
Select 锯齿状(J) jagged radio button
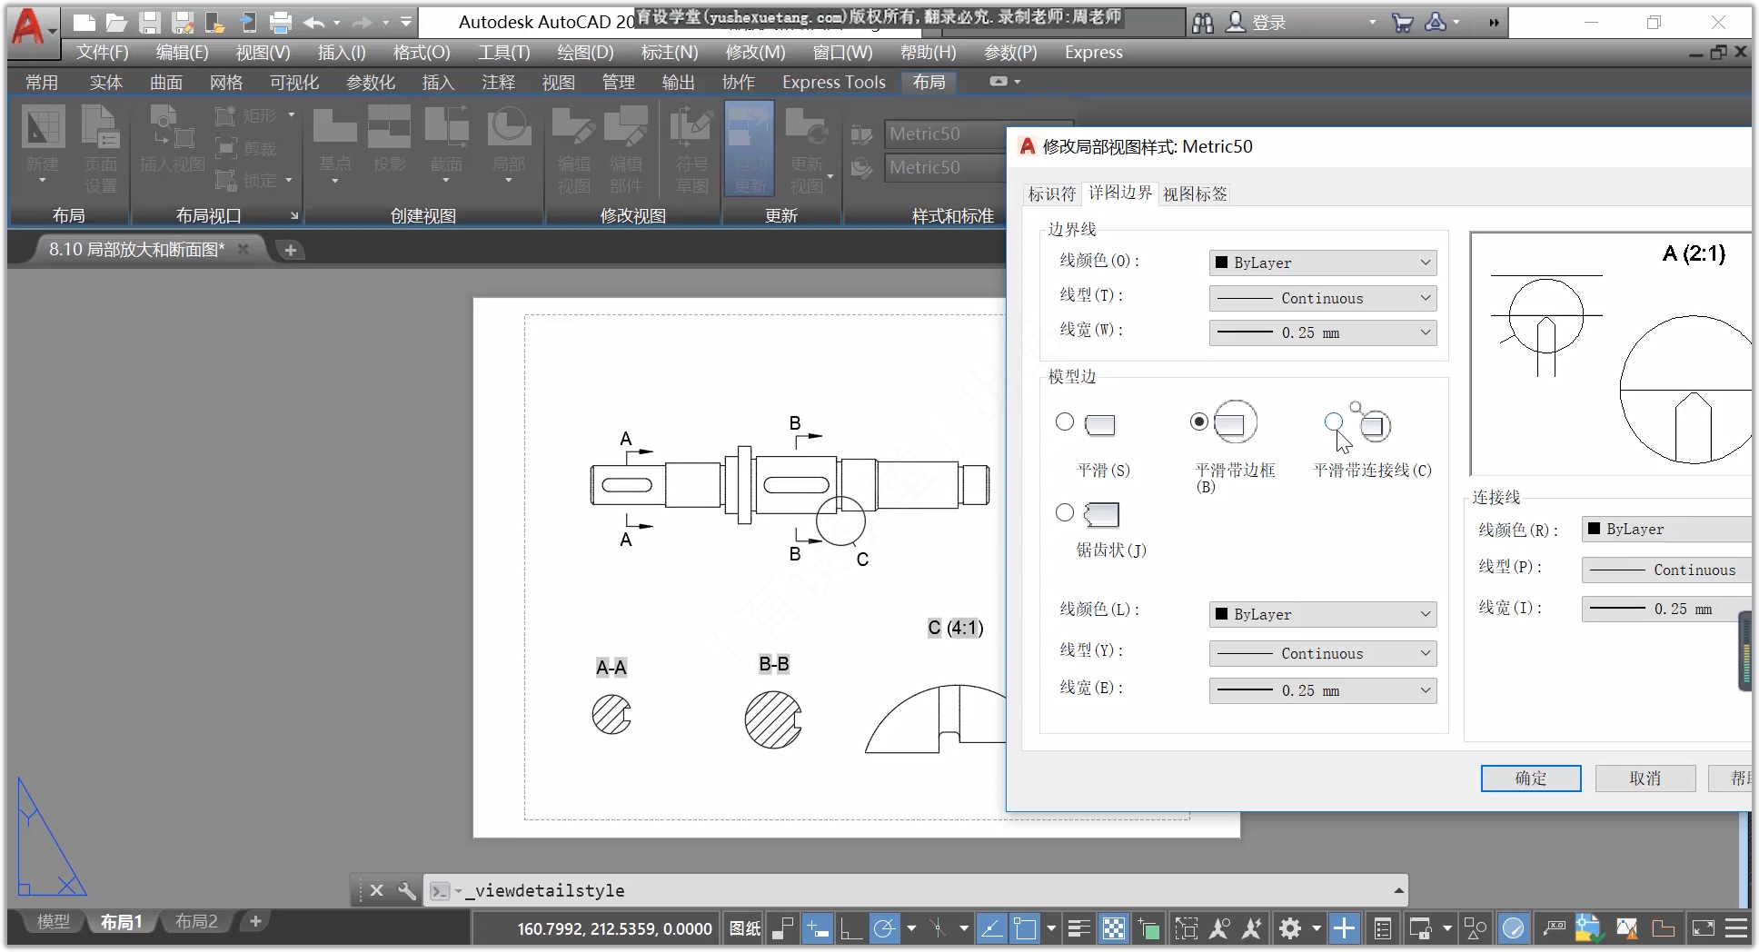pyautogui.click(x=1065, y=512)
